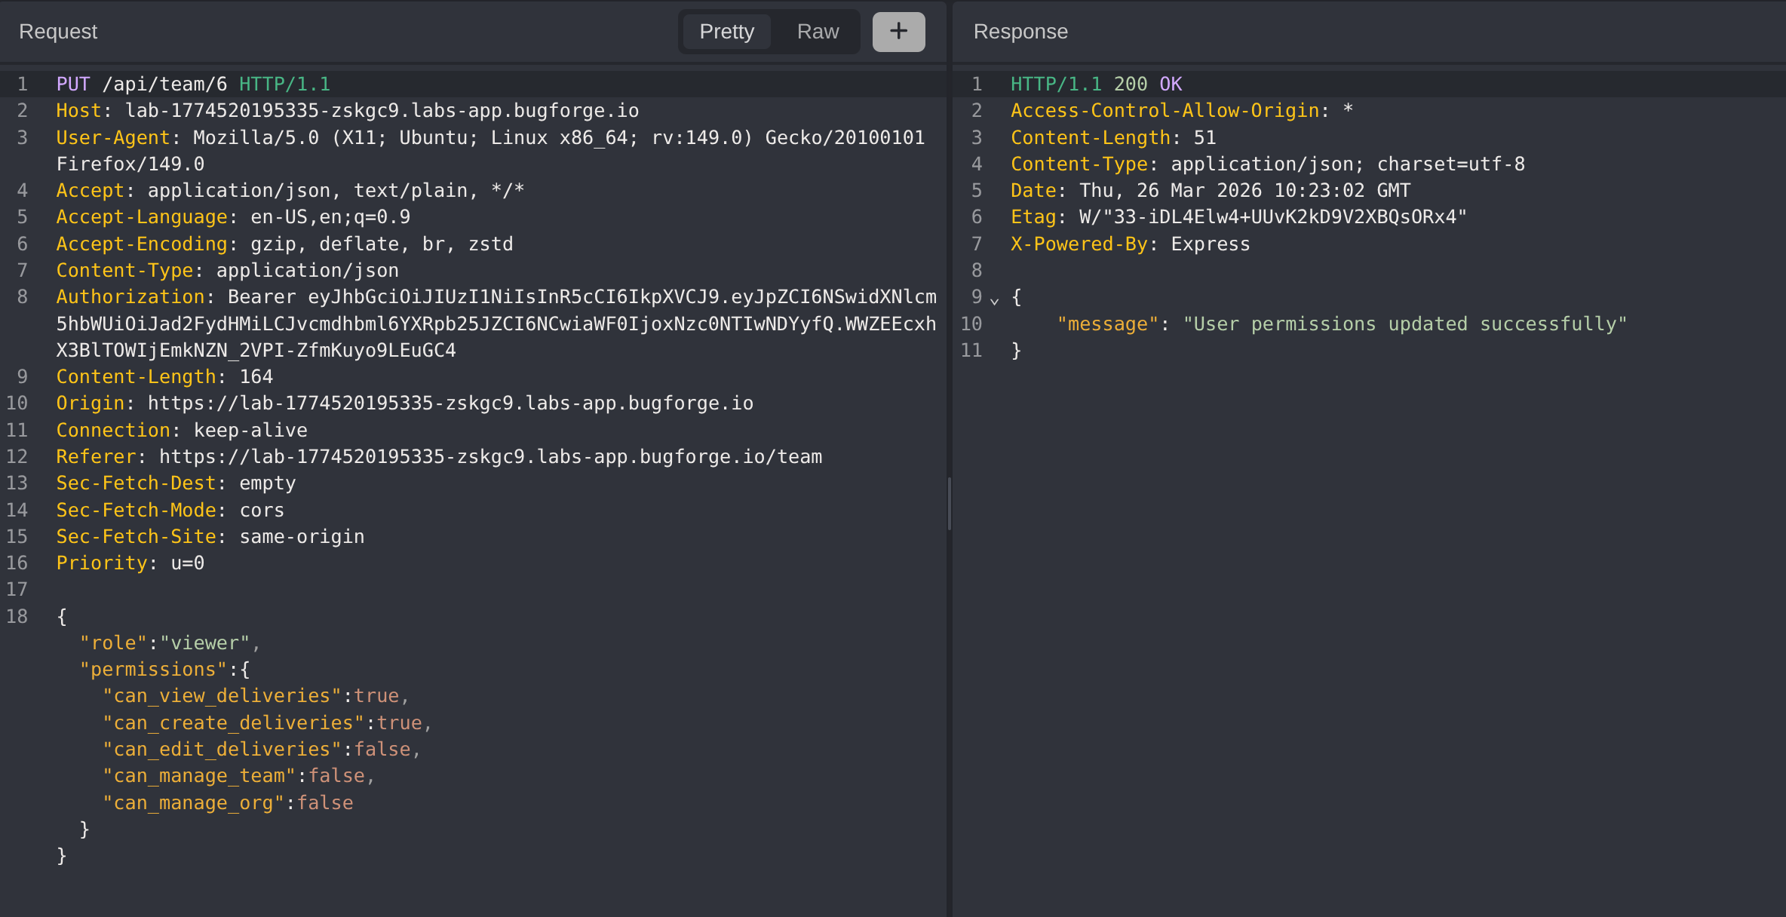Click the /api/team/6 request path
This screenshot has width=1786, height=917.
click(x=164, y=84)
